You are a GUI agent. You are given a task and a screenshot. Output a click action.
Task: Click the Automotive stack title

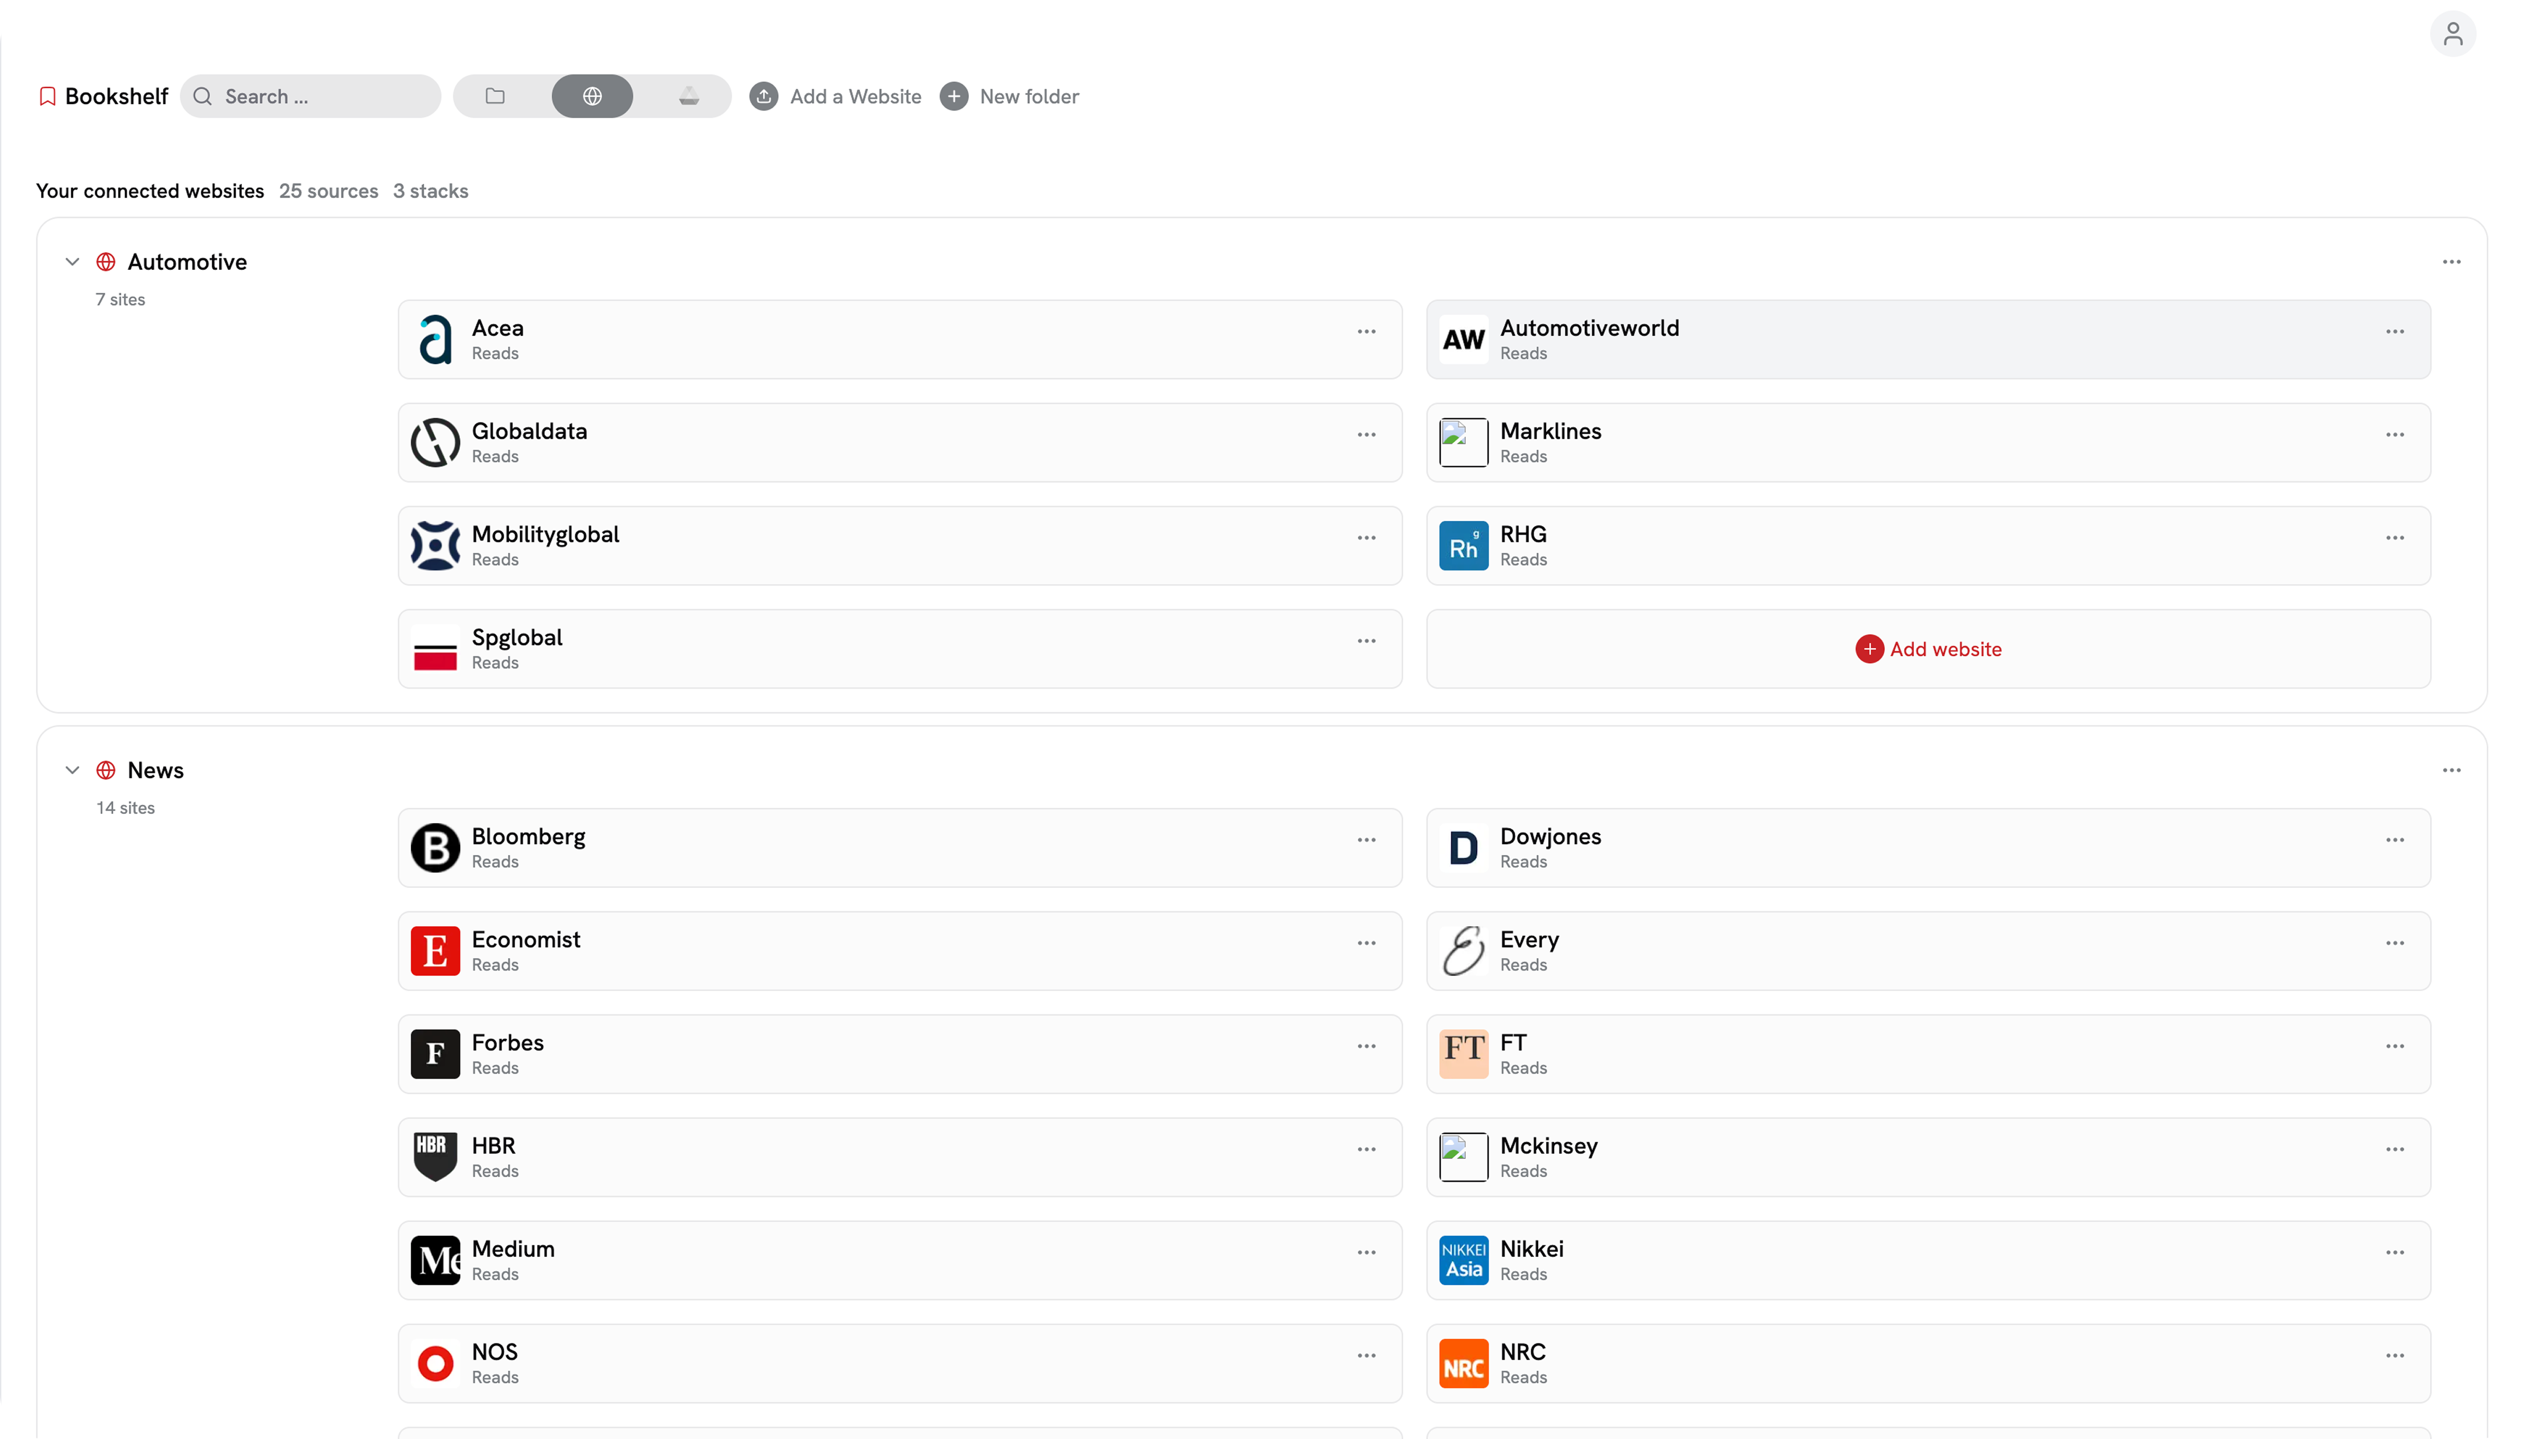187,262
